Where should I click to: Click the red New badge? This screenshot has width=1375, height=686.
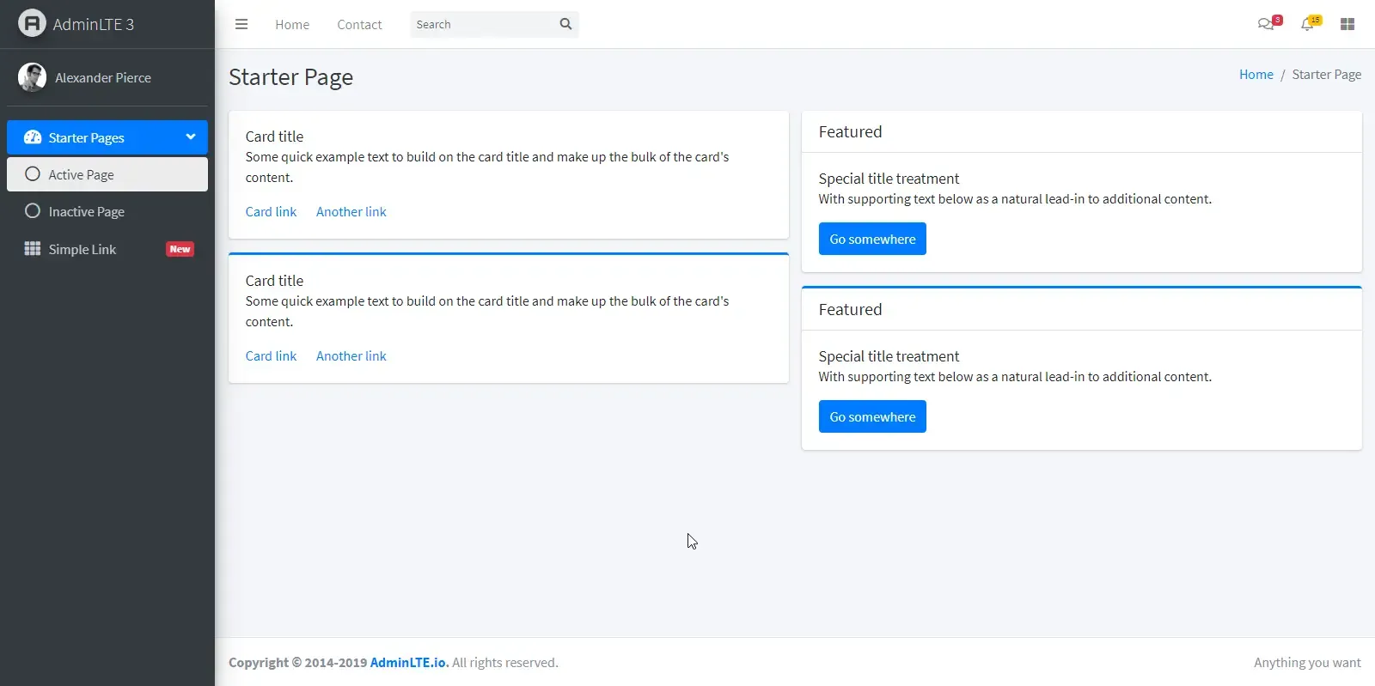(x=180, y=249)
